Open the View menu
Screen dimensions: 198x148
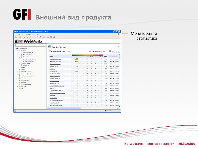tap(23, 34)
